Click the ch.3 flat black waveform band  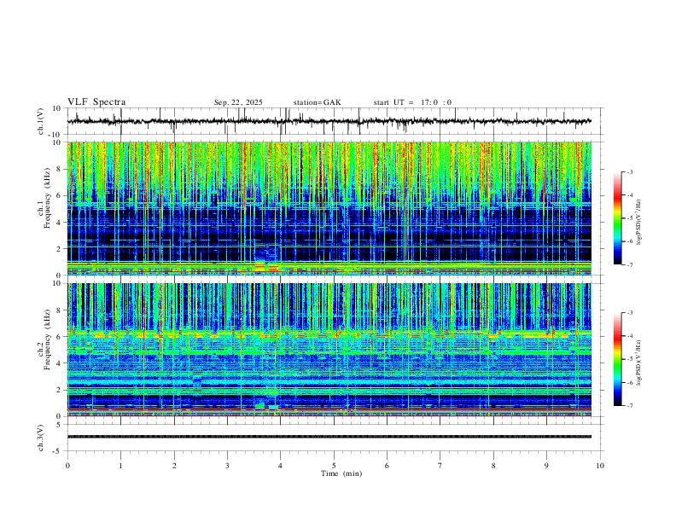[329, 437]
